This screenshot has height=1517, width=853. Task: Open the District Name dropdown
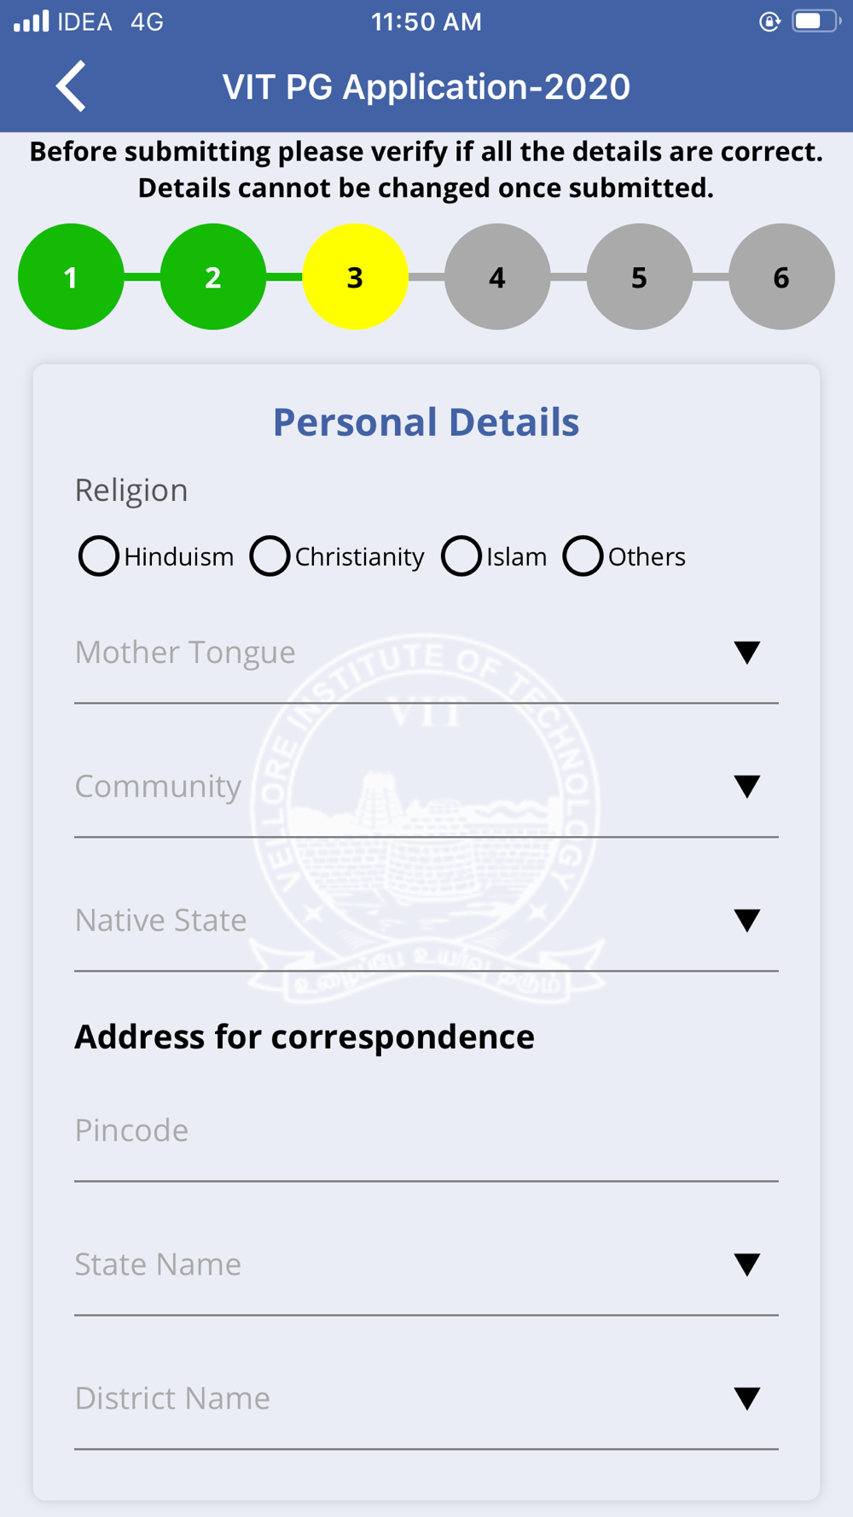click(746, 1398)
